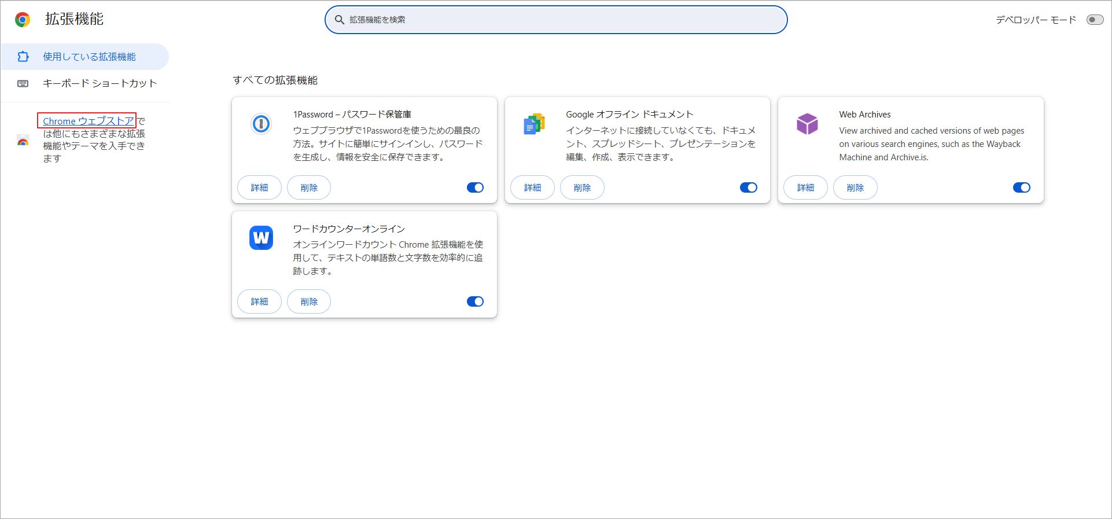Click the 1Password – パスワード保管庫 title
1112x519 pixels.
pos(352,115)
